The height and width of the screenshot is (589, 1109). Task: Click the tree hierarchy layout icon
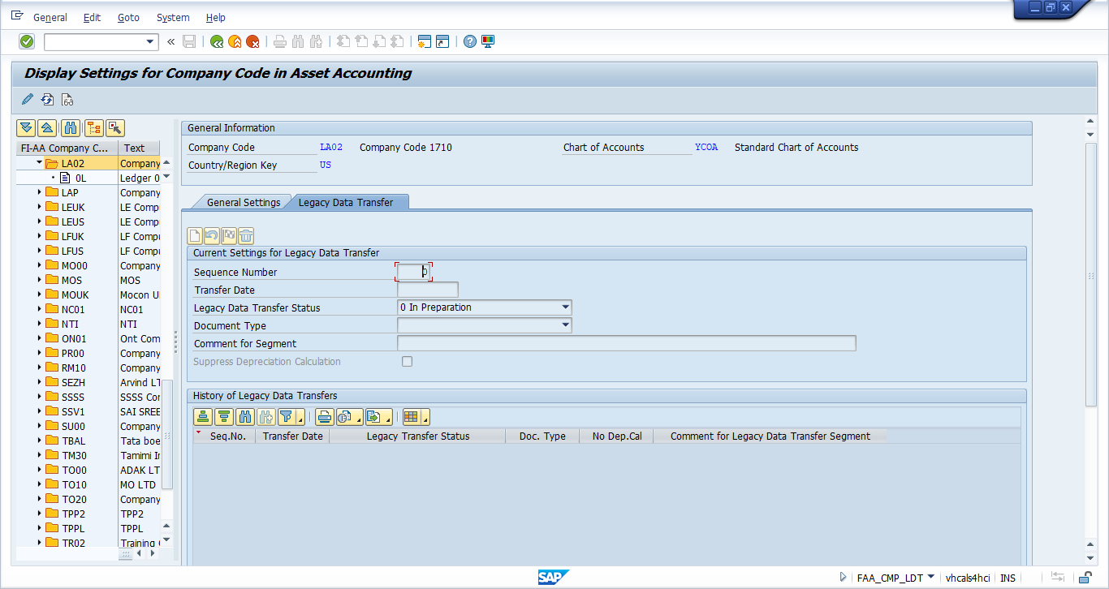(x=93, y=127)
